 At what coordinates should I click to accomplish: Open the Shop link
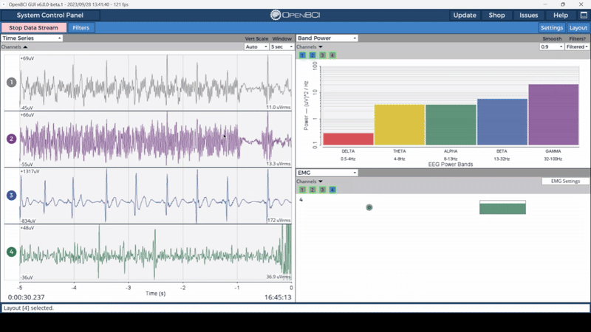point(496,15)
